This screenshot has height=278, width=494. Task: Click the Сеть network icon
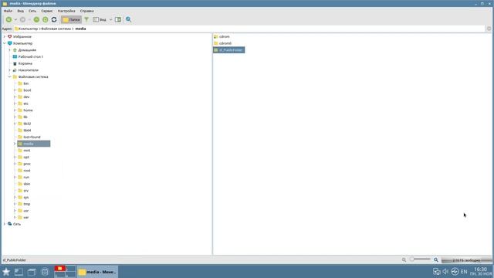(x=10, y=224)
